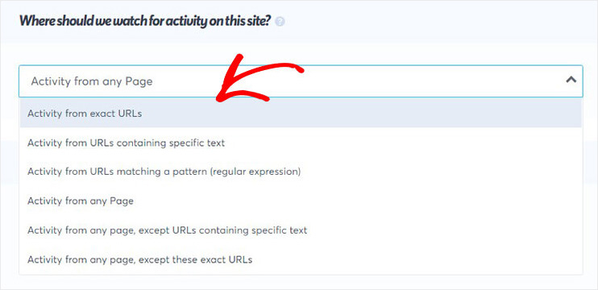
Task: Click the help question mark icon beside the heading
Action: click(280, 22)
